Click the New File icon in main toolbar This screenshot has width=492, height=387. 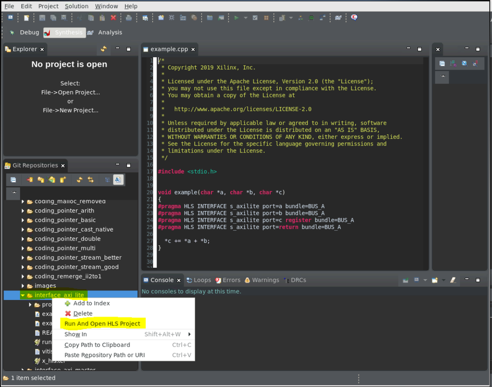pyautogui.click(x=27, y=18)
